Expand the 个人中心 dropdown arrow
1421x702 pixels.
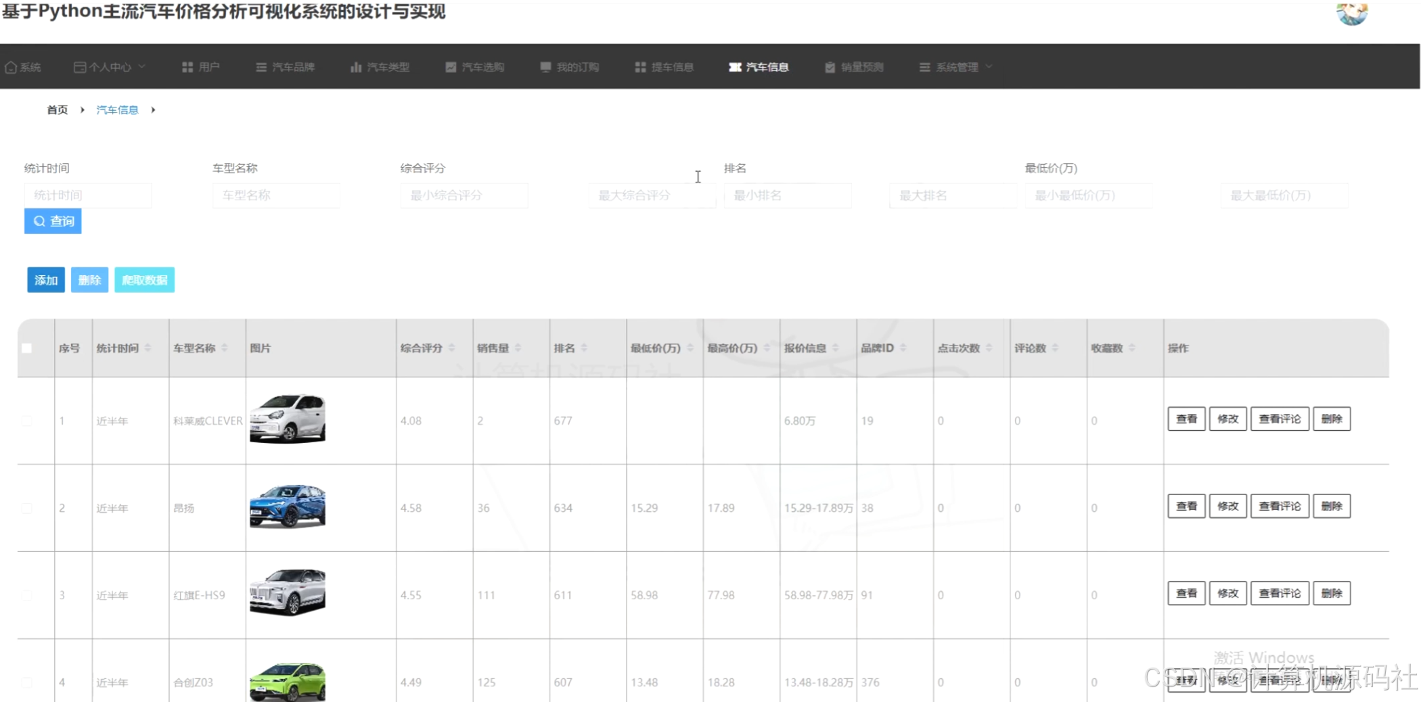tap(141, 66)
